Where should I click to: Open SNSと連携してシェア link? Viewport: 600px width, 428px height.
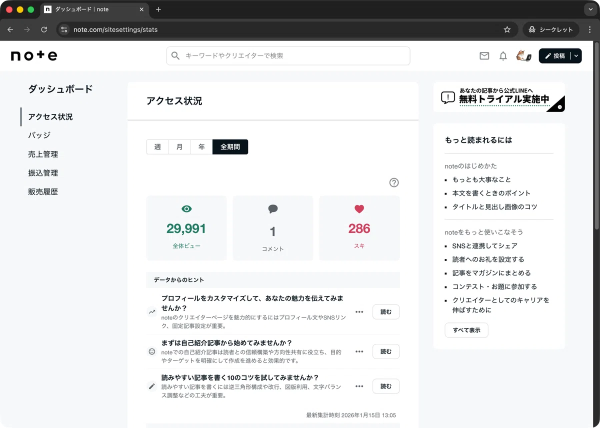[x=485, y=246]
